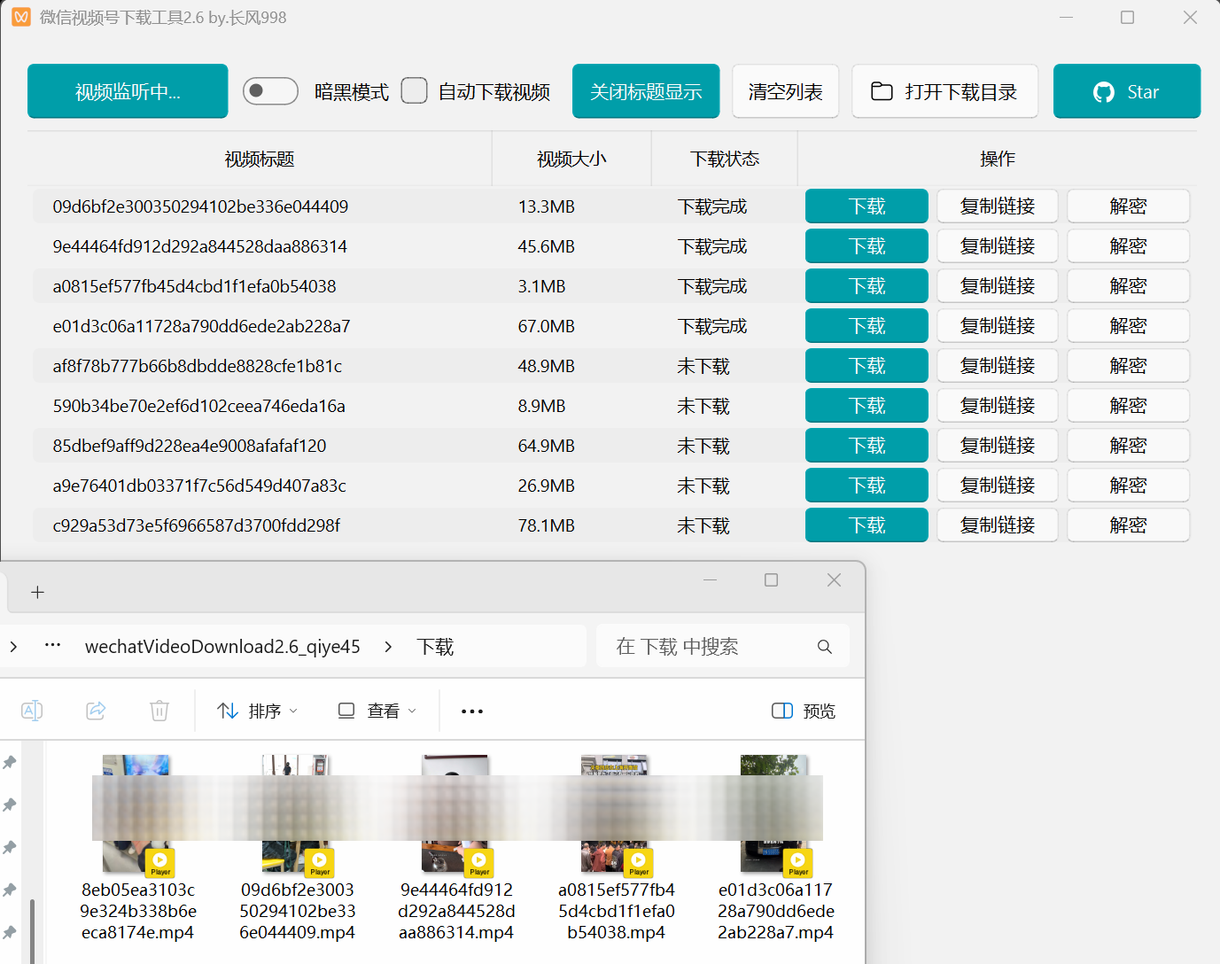Open the 排序 sort dropdown
Viewport: 1220px width, 964px height.
pyautogui.click(x=255, y=710)
